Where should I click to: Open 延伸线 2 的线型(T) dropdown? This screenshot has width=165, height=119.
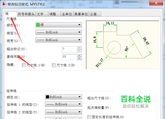tap(63, 112)
